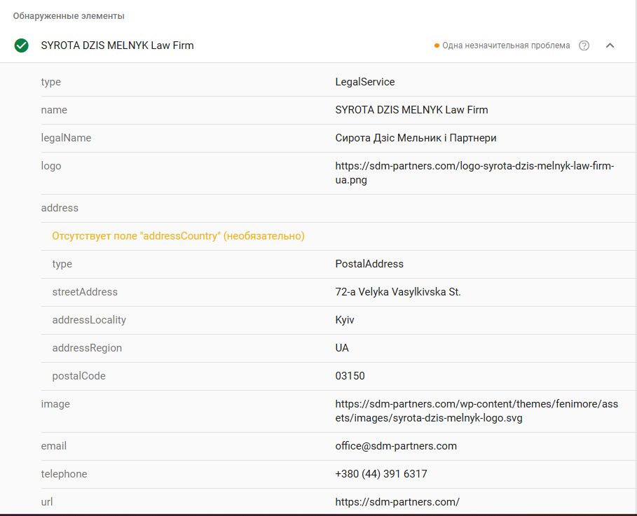The image size is (637, 516).
Task: Select the SYROTA DZIS MELNYK Law Firm header title
Action: tap(118, 46)
